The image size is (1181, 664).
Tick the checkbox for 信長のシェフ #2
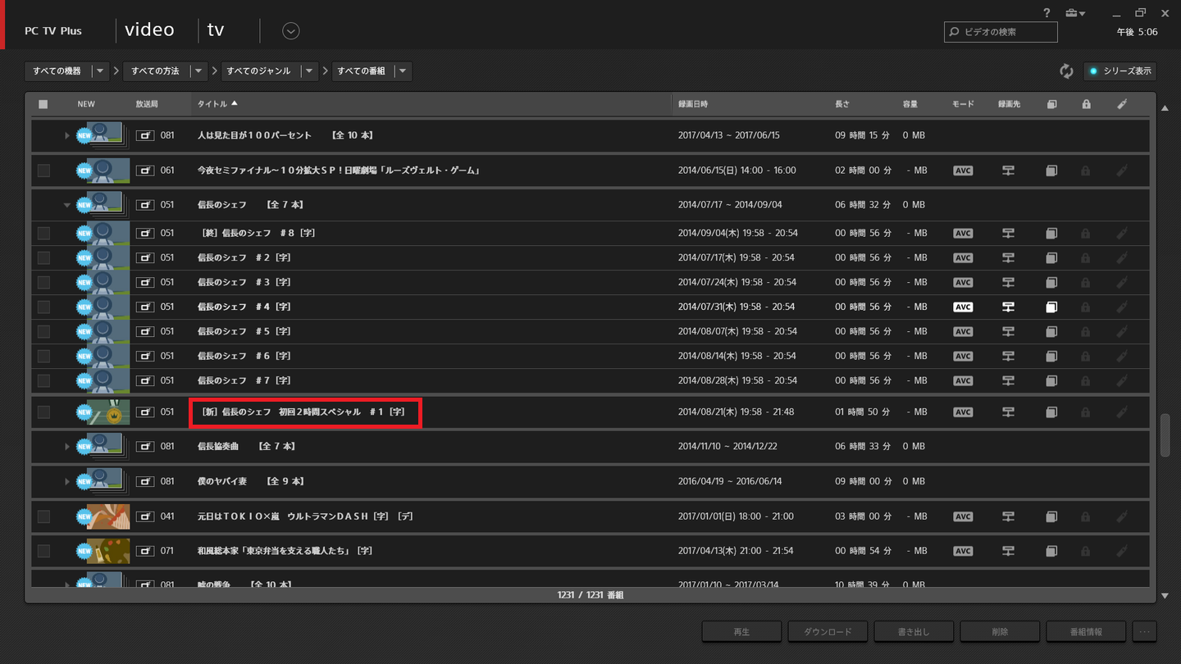(43, 257)
